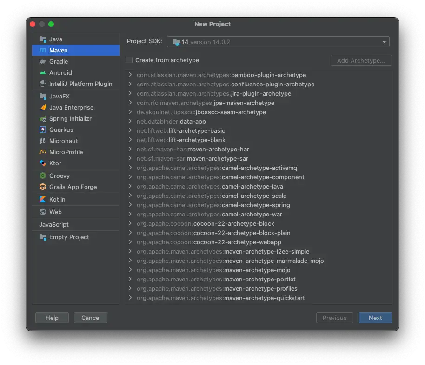Click the Ktor logo icon
Image resolution: width=425 pixels, height=365 pixels.
pos(43,163)
